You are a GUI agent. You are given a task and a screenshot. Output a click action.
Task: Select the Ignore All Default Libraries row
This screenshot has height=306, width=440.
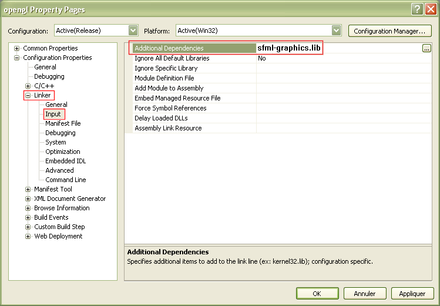pyautogui.click(x=172, y=58)
